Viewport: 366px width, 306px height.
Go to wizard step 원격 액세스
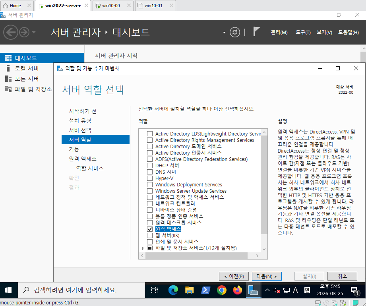[83, 159]
